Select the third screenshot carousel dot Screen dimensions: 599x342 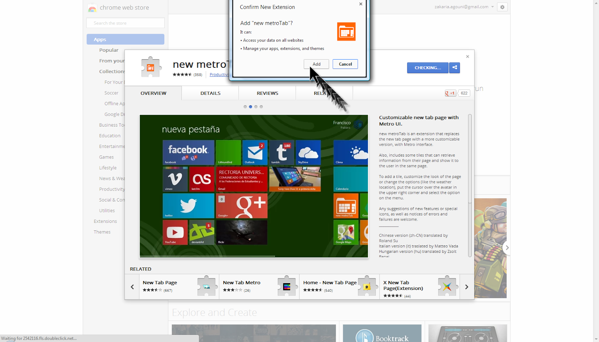coord(256,107)
